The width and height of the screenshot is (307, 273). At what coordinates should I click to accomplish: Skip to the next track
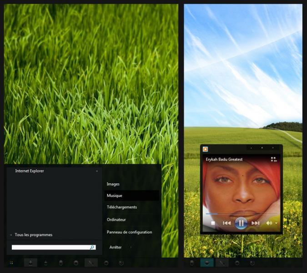255,223
